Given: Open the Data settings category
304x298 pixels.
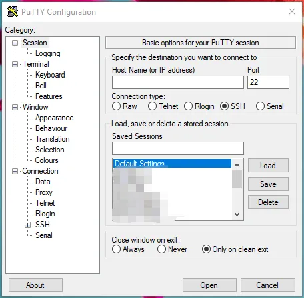Looking at the screenshot, I should click(43, 182).
